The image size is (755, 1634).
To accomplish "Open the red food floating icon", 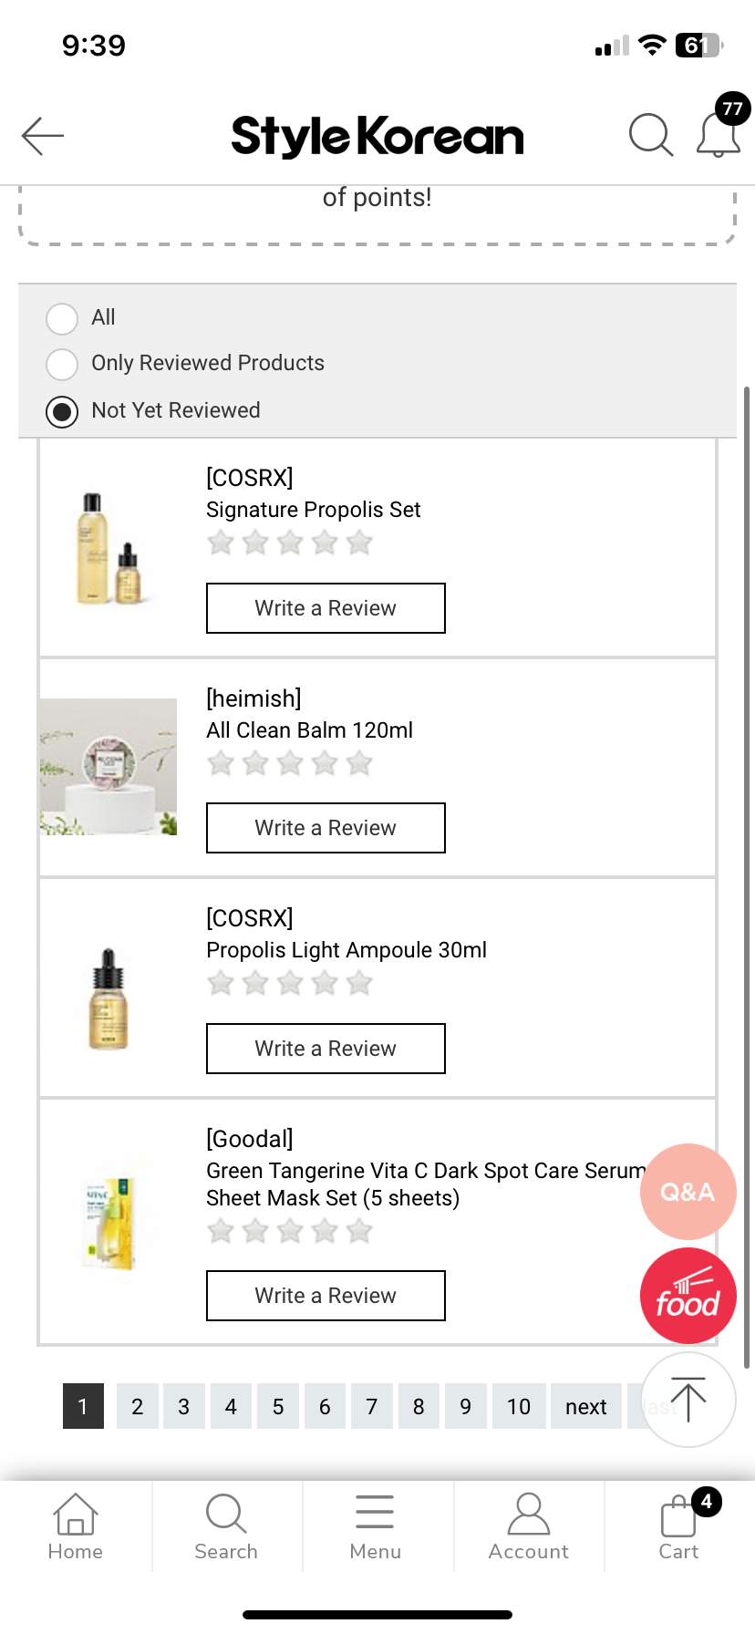I will click(x=688, y=1296).
